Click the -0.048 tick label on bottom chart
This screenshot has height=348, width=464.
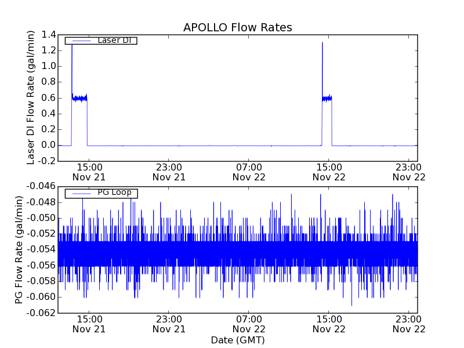(x=41, y=202)
